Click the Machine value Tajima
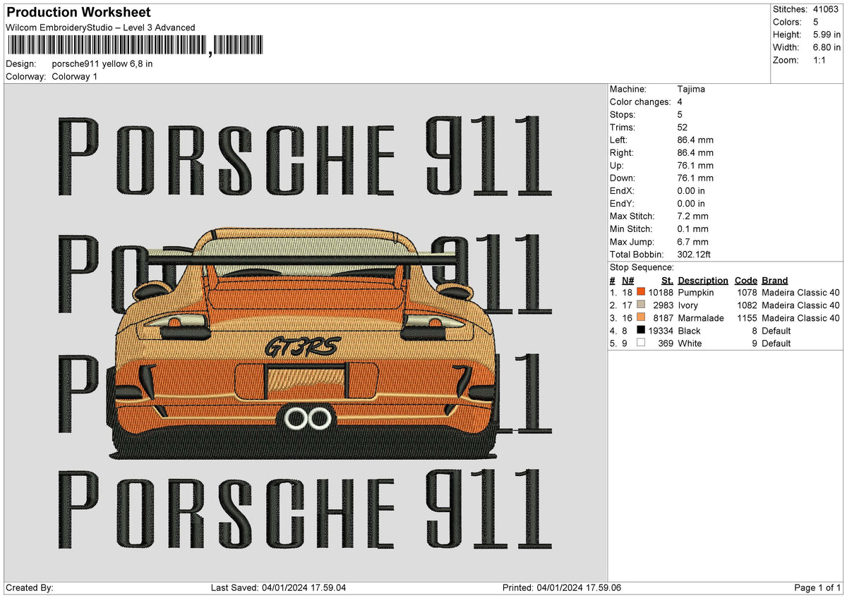This screenshot has height=598, width=847. tap(691, 89)
